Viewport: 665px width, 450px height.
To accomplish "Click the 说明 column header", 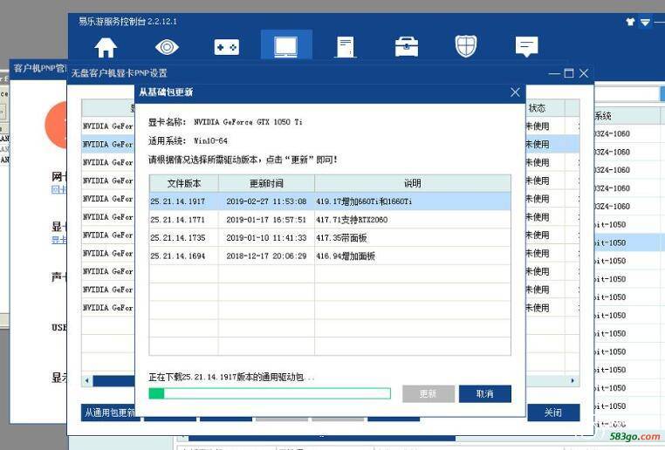I will [413, 183].
